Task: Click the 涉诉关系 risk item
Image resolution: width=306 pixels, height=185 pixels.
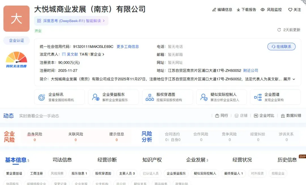Action: pos(286,137)
